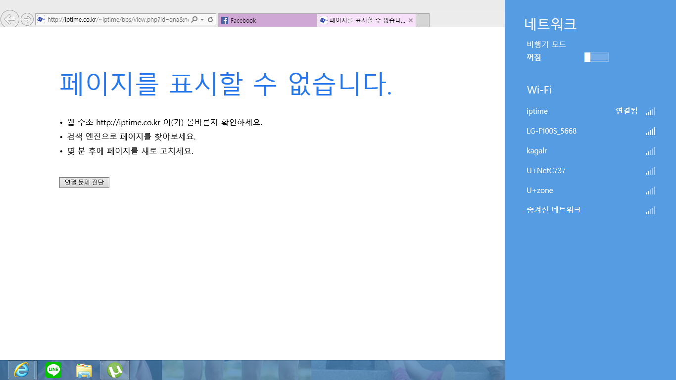Click the 연결됨 status text
This screenshot has width=676, height=380.
click(x=627, y=111)
